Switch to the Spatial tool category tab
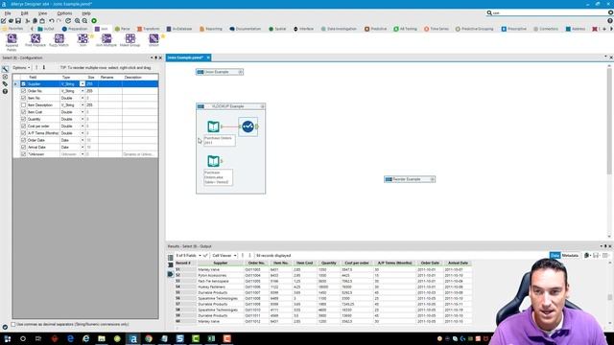 pos(277,29)
